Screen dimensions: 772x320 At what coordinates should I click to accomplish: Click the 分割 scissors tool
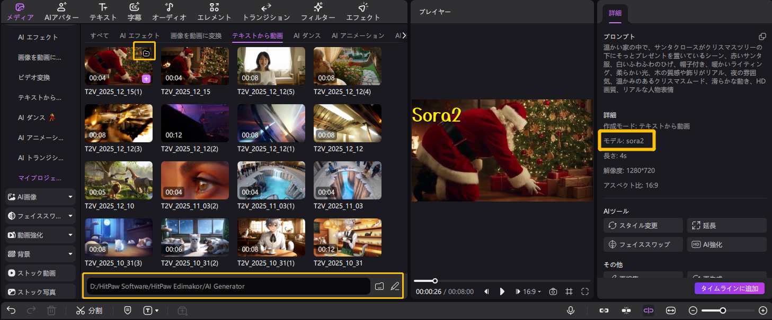pyautogui.click(x=89, y=310)
